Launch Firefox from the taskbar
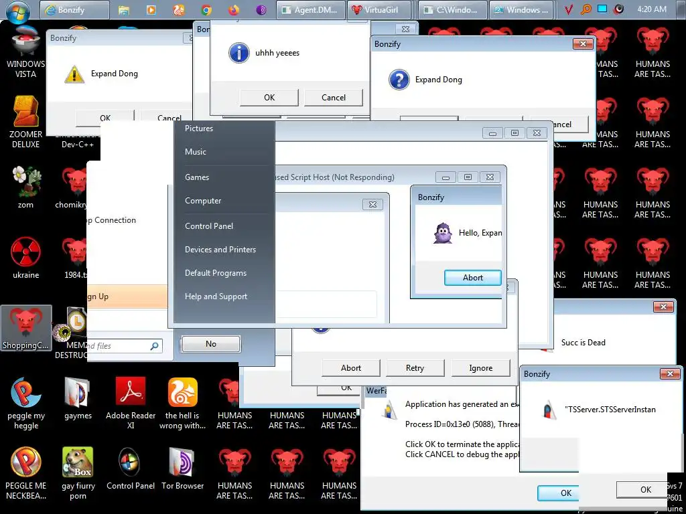This screenshot has width=686, height=514. 234,9
